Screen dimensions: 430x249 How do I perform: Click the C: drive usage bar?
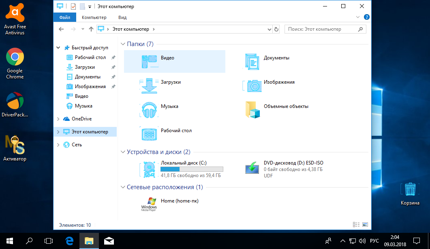coord(192,169)
